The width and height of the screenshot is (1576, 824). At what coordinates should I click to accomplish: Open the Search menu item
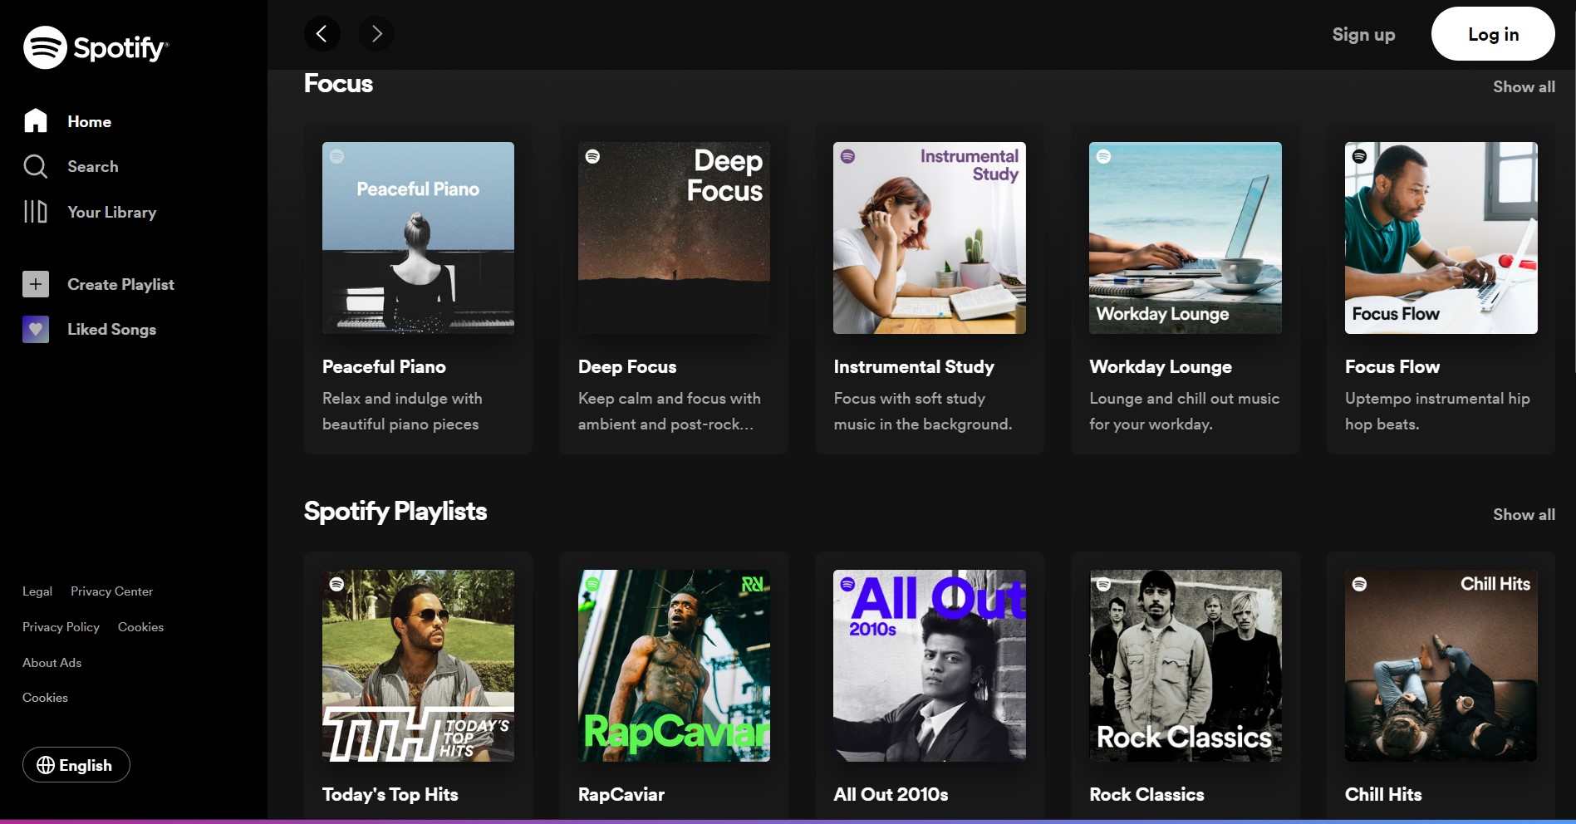(93, 166)
